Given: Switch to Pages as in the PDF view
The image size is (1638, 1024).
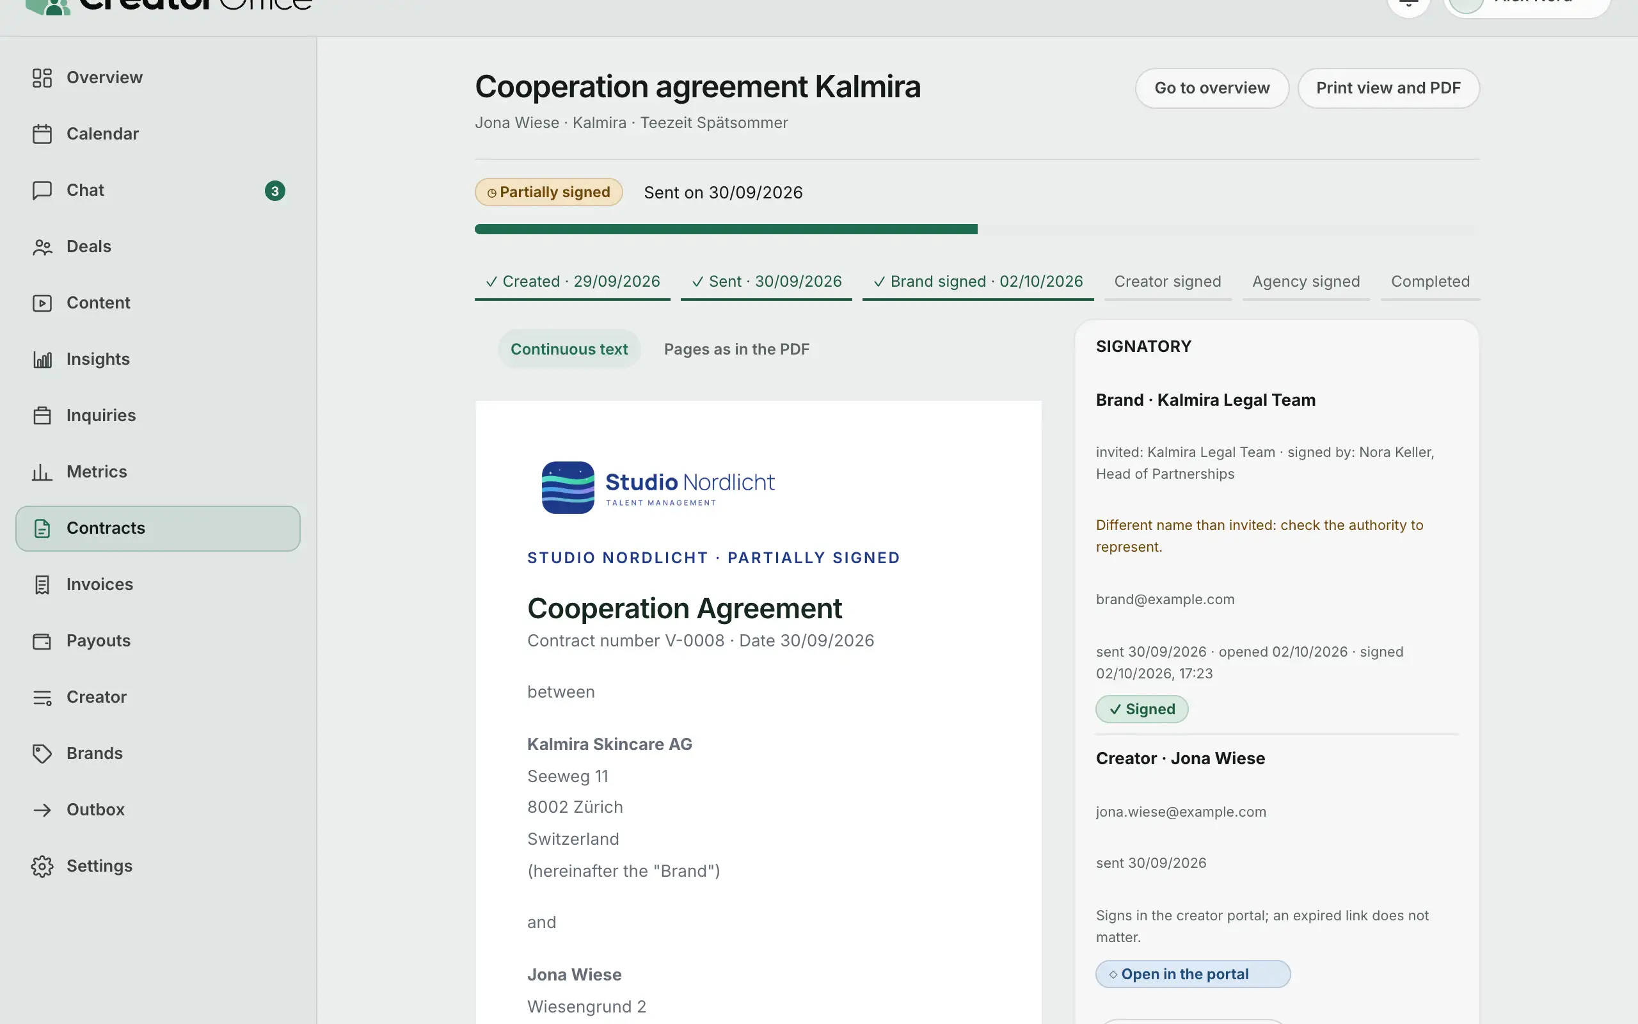Looking at the screenshot, I should [x=736, y=349].
